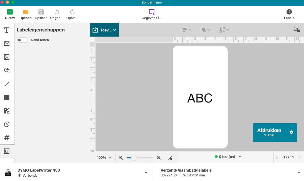Select the Shape tool
This screenshot has height=181, width=304.
(x=7, y=70)
